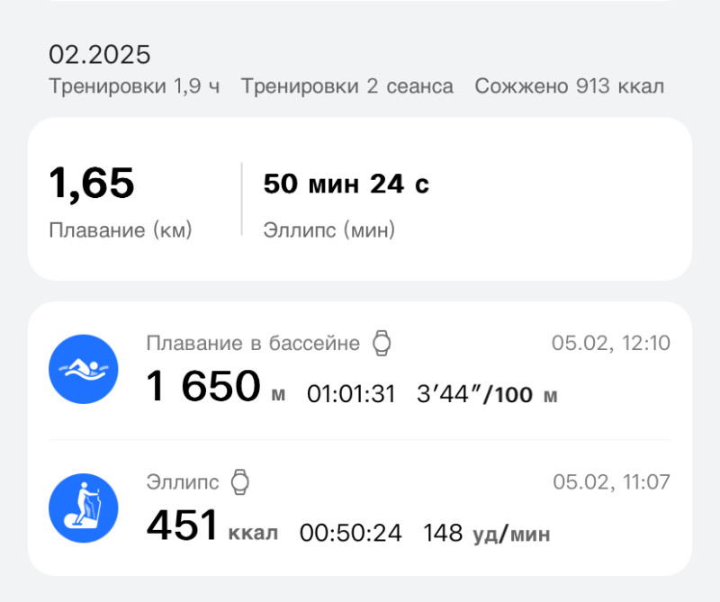Tap the swim pace 3'44"/100 м
720x602 pixels.
click(487, 394)
